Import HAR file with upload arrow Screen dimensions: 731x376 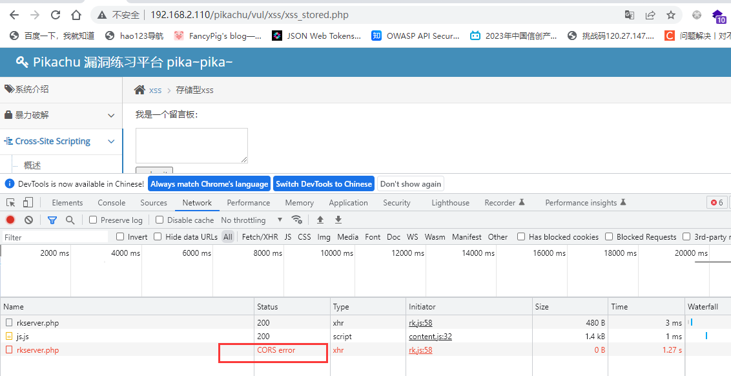point(320,220)
